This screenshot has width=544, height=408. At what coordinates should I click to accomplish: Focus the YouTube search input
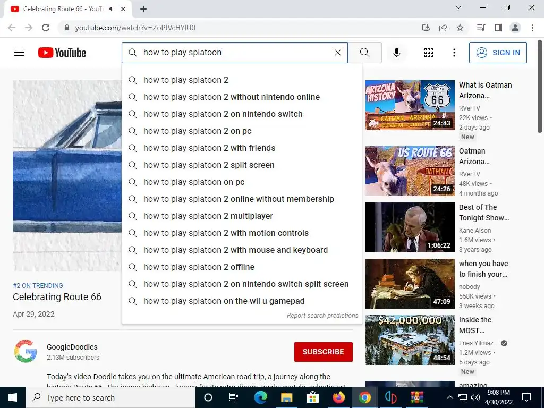236,53
